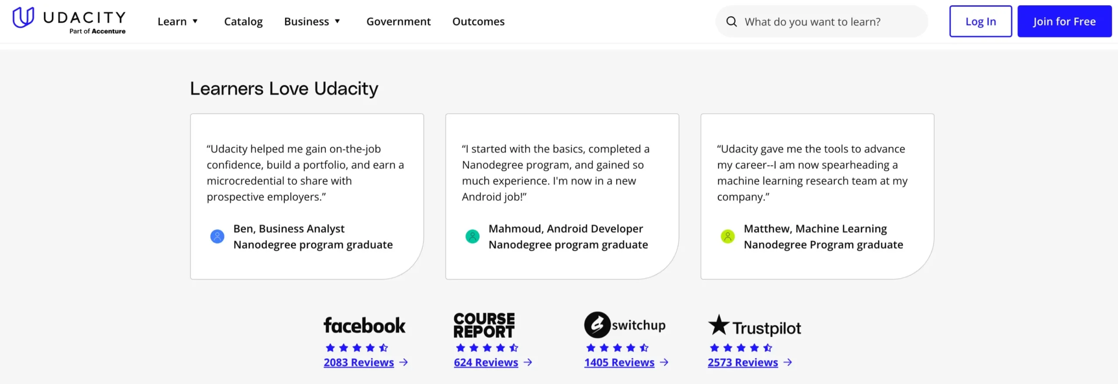1118x384 pixels.
Task: Click Ben's blue avatar icon
Action: 217,236
